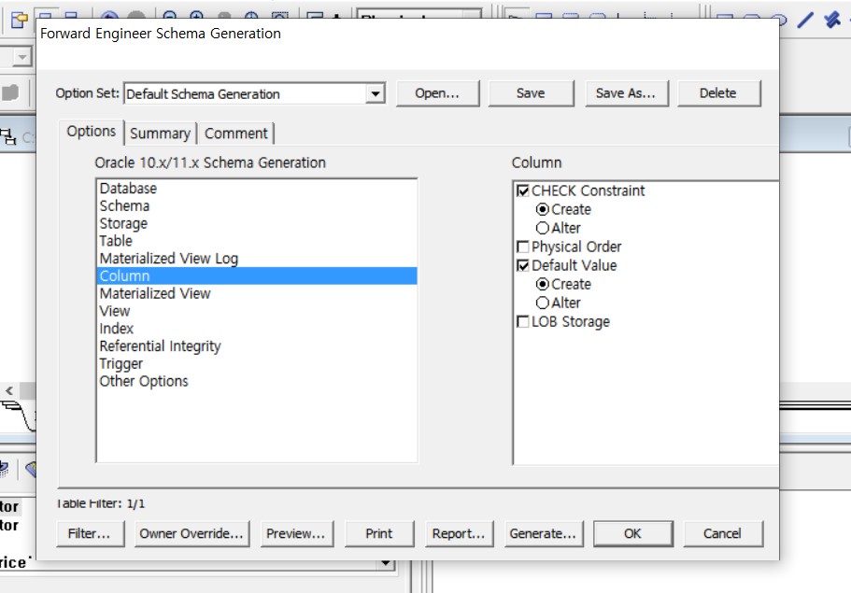The image size is (851, 593).
Task: Click the Save button
Action: (x=531, y=93)
